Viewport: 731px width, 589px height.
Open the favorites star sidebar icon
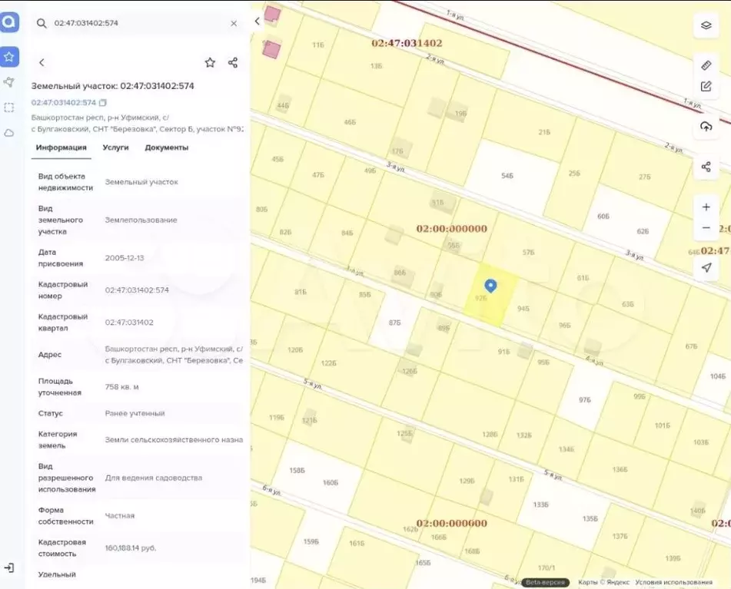click(x=9, y=57)
